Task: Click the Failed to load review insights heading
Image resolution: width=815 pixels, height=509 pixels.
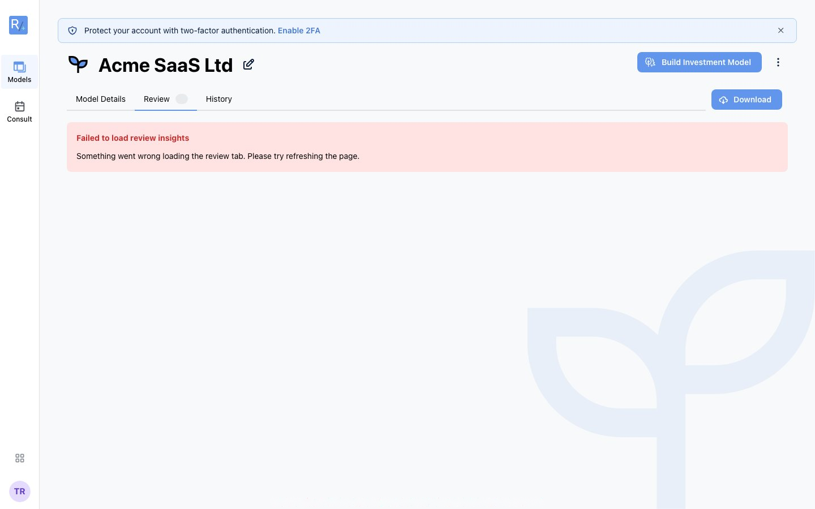Action: pos(133,138)
